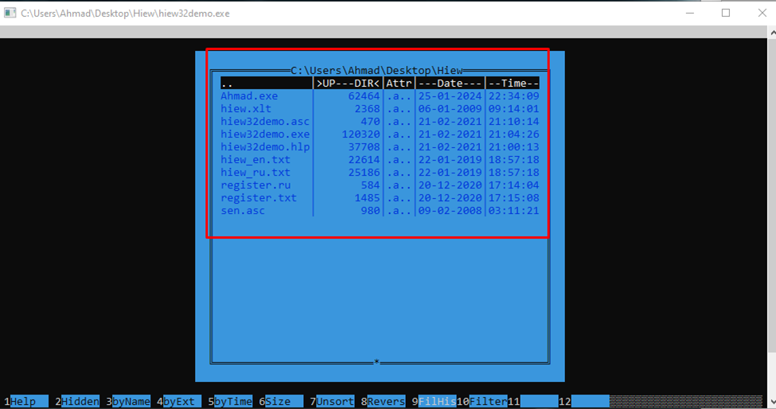
Task: Sort files with 4byExt
Action: (x=179, y=401)
